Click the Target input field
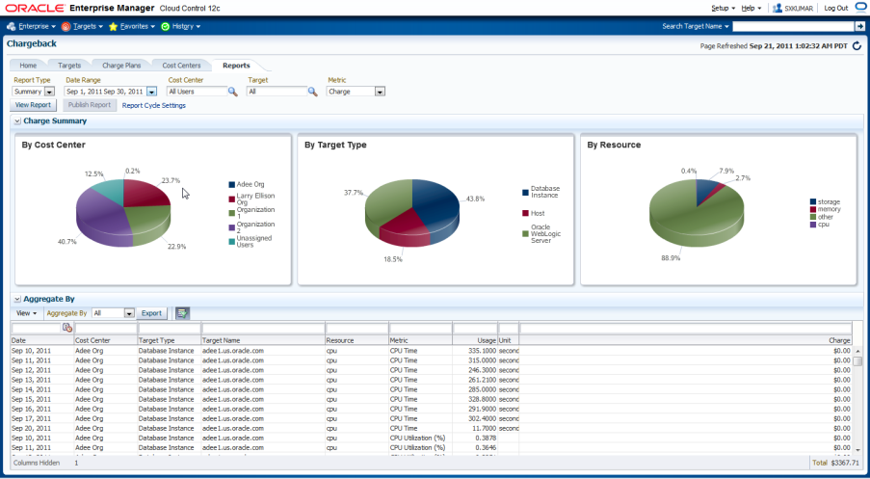Viewport: 870px width, 479px height. point(277,92)
